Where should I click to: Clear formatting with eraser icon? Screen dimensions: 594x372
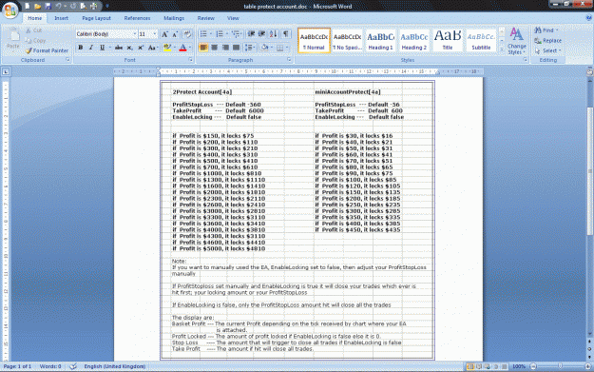tap(187, 34)
